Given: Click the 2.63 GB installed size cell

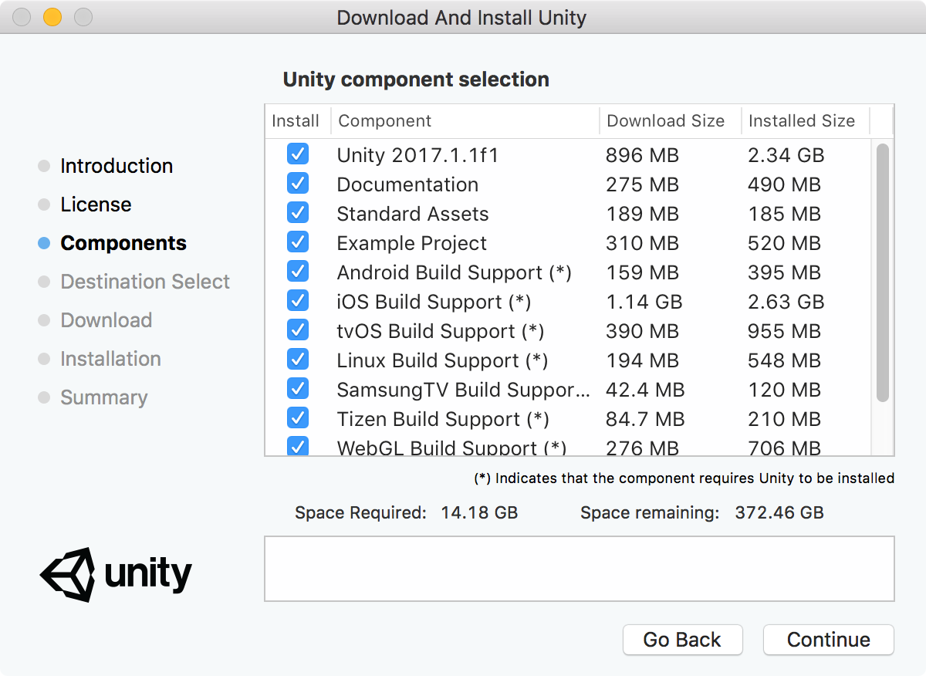Looking at the screenshot, I should click(x=786, y=302).
